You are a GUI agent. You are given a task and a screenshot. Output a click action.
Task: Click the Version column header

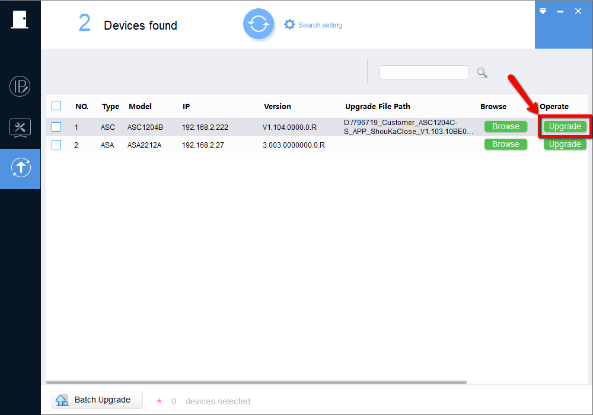coord(278,107)
